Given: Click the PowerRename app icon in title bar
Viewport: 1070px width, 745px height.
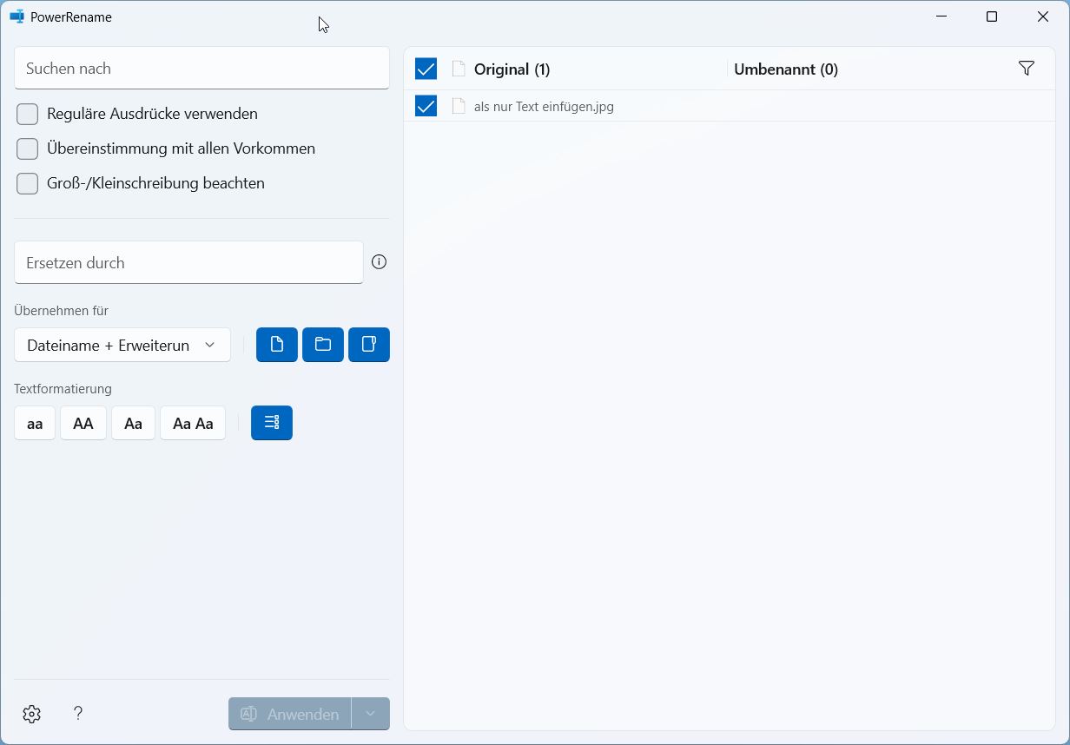Looking at the screenshot, I should [x=17, y=16].
